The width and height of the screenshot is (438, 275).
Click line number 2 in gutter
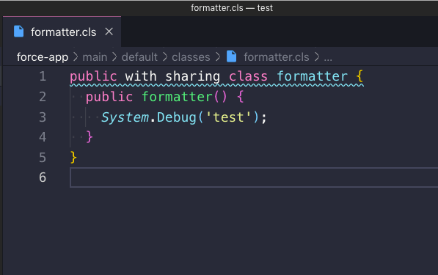point(43,97)
